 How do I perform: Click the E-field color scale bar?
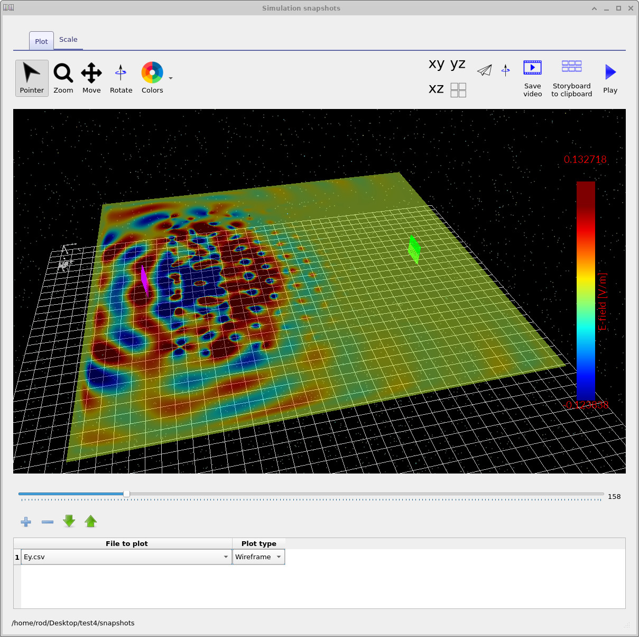(586, 291)
